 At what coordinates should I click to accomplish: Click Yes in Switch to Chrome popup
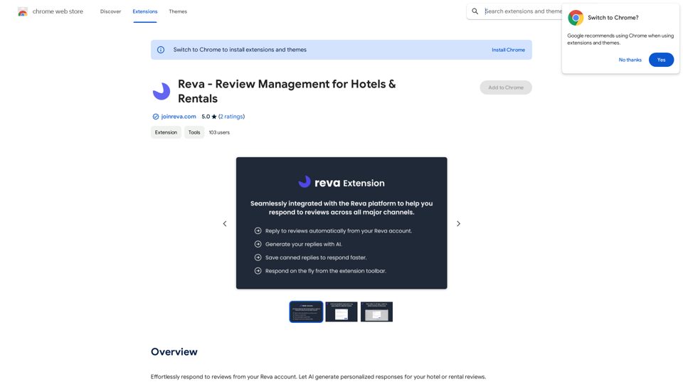(x=661, y=60)
